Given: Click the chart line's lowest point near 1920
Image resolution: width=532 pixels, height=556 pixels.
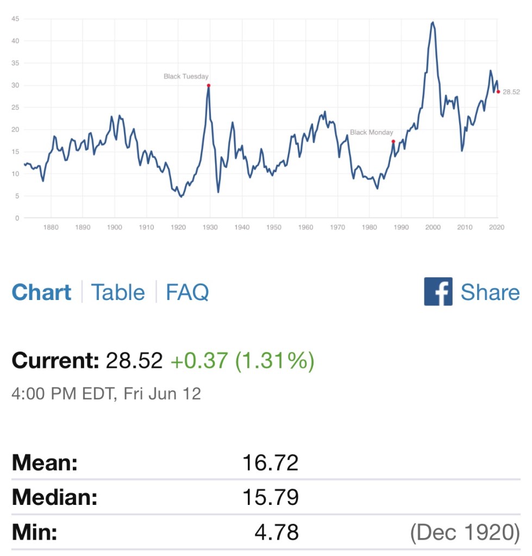Looking at the screenshot, I should 181,196.
